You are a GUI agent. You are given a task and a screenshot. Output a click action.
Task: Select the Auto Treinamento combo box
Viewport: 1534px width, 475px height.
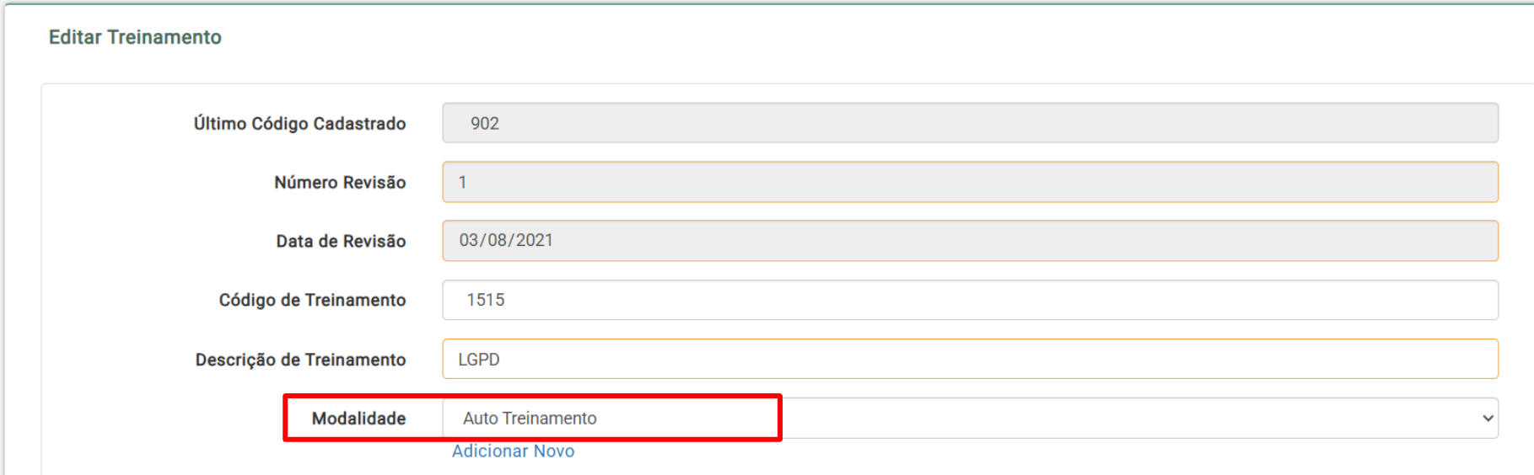click(x=970, y=419)
